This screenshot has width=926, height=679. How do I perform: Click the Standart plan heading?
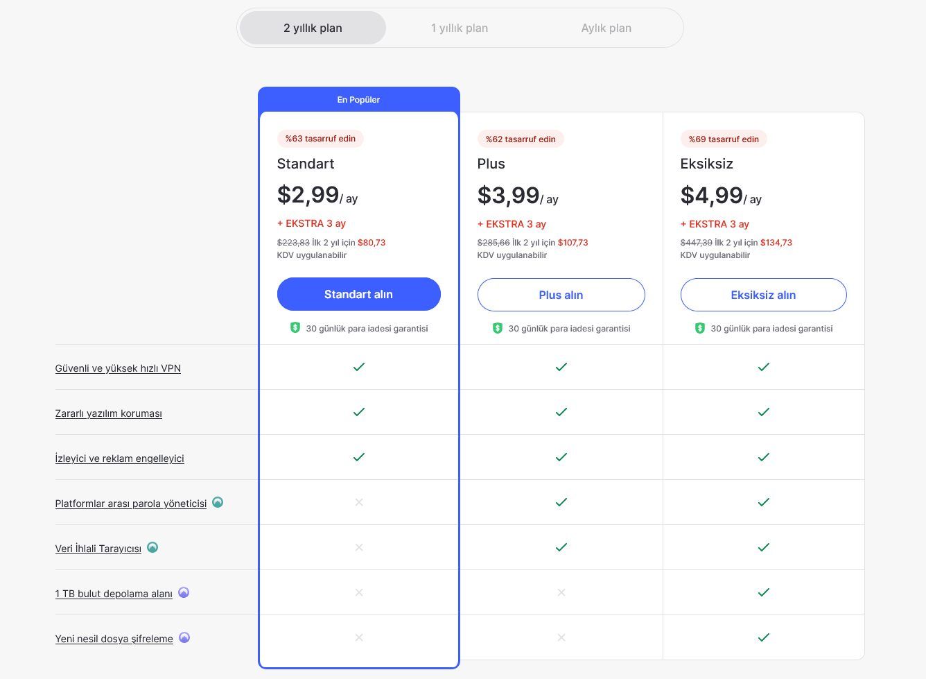point(306,164)
